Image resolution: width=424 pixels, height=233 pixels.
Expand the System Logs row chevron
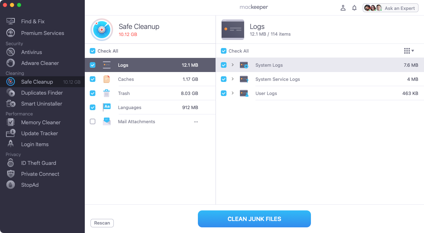(233, 65)
